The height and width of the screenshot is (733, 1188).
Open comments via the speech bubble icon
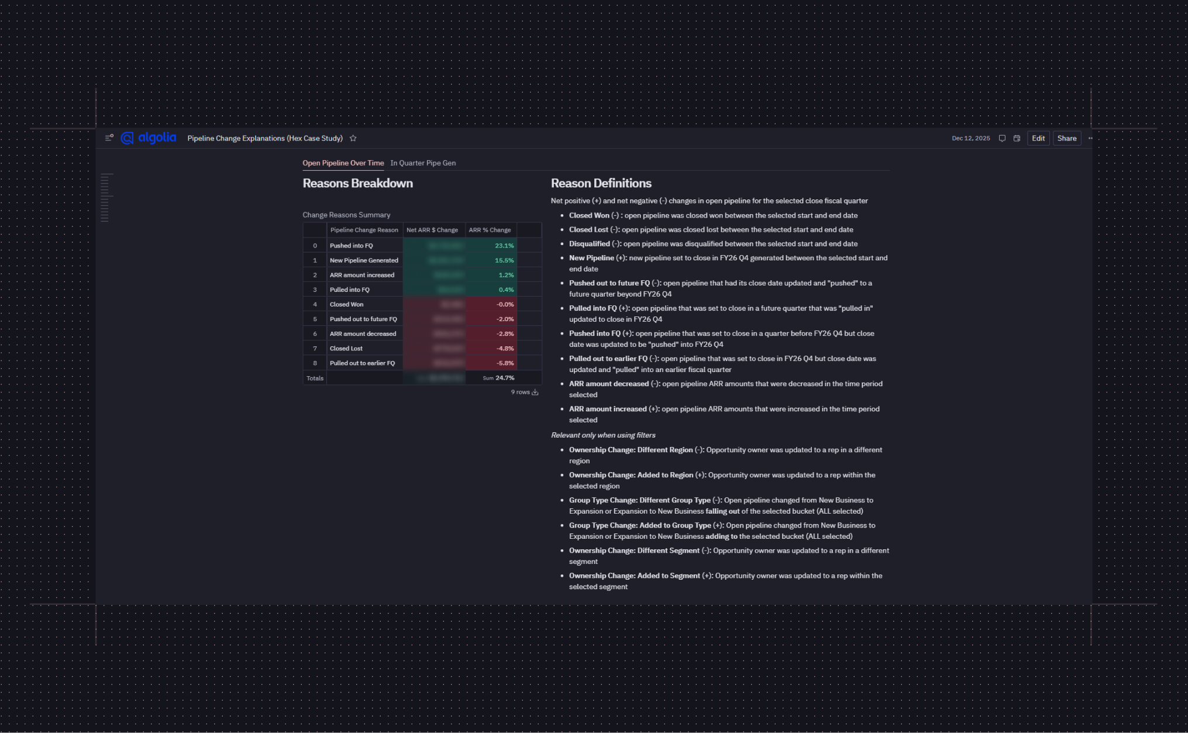[x=1002, y=138]
